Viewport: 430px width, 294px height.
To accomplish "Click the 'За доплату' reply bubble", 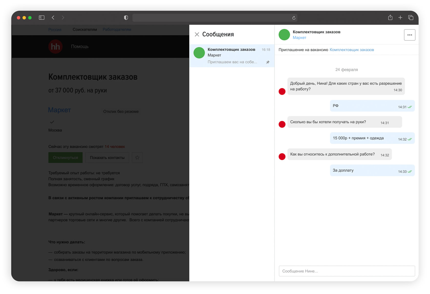I will pyautogui.click(x=372, y=170).
